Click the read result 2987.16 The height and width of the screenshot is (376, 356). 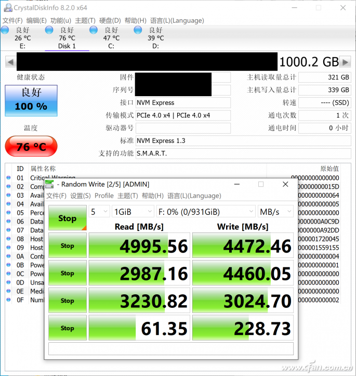(x=139, y=273)
